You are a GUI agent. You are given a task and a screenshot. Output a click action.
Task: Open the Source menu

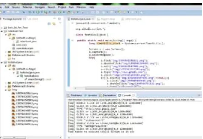click(16, 7)
